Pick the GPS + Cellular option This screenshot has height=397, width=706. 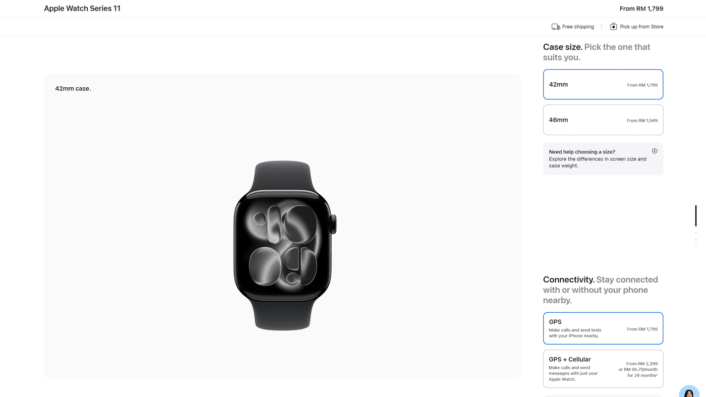click(603, 369)
